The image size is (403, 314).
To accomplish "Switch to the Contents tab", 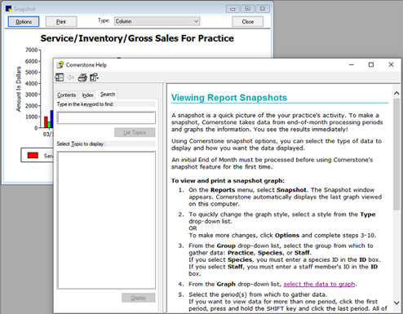I will [66, 95].
